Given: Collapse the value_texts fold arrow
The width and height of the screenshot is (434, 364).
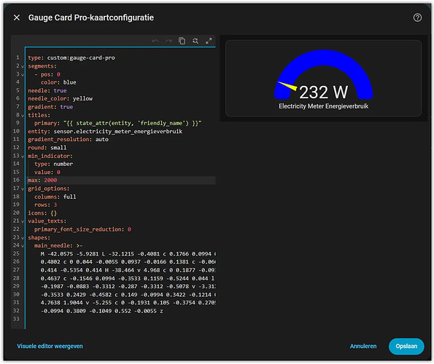Looking at the screenshot, I should pyautogui.click(x=23, y=221).
